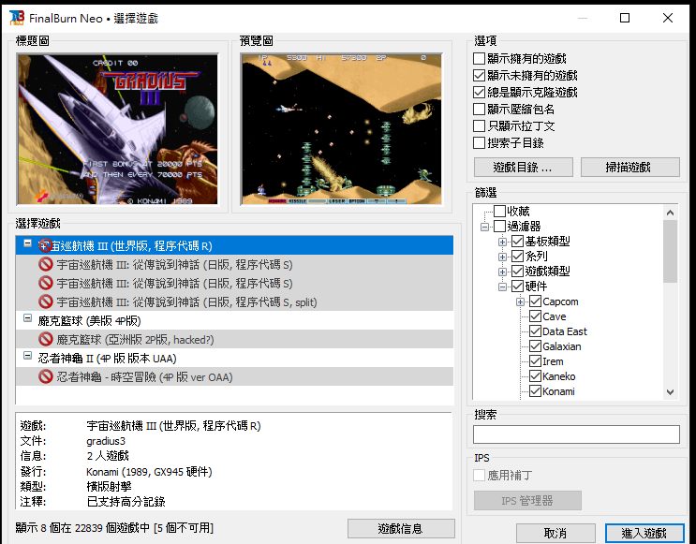The image size is (696, 544).
Task: Click filter tree scrollbar down arrow
Action: point(671,391)
